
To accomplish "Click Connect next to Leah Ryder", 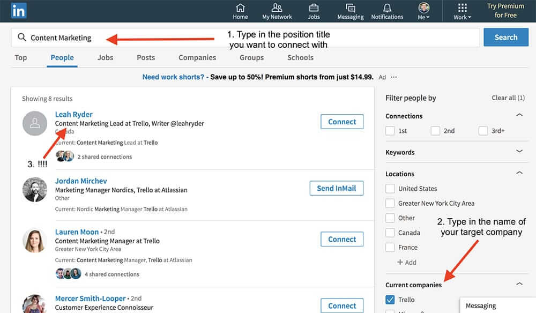I will pos(342,122).
